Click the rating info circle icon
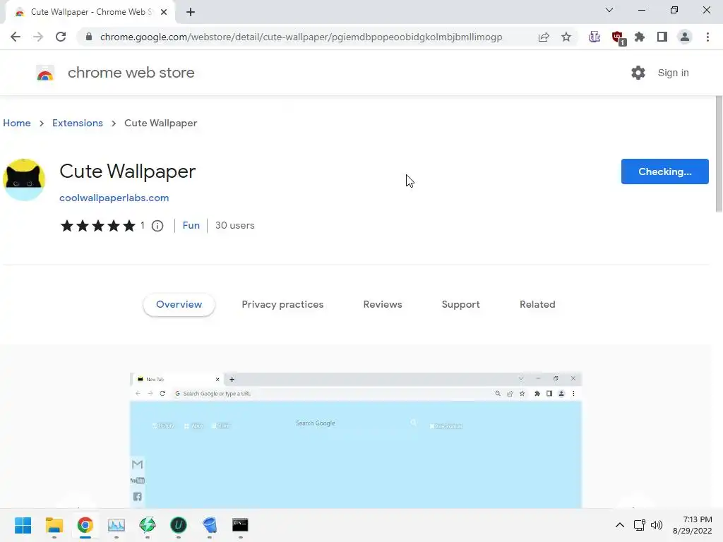 (x=157, y=226)
